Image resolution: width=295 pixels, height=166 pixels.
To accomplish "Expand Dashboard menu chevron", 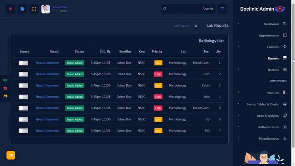I will click(x=239, y=24).
